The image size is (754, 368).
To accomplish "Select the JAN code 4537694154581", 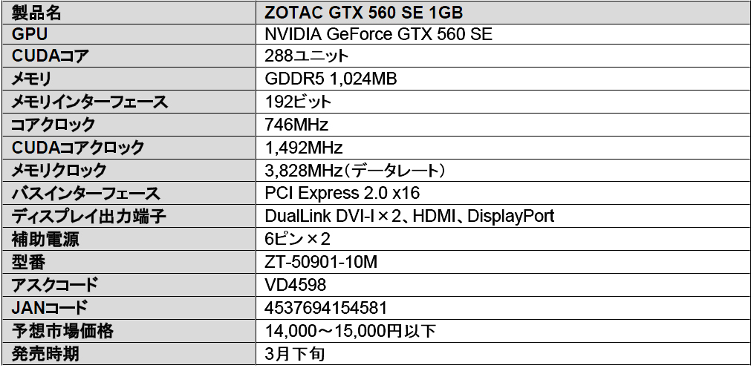I will click(x=325, y=308).
